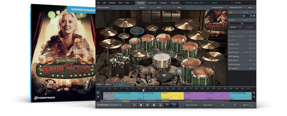
Task: Click the Process button
Action: point(250,27)
